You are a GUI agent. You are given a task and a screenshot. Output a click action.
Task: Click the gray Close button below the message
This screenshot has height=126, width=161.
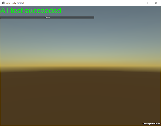point(47,18)
